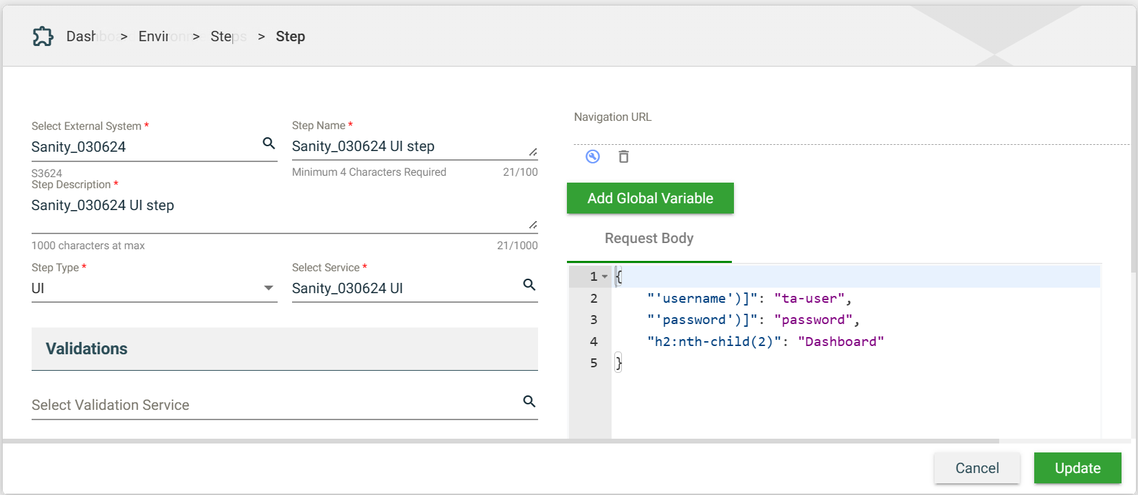The height and width of the screenshot is (495, 1138).
Task: Navigate to Environment breadcrumb link
Action: [163, 36]
